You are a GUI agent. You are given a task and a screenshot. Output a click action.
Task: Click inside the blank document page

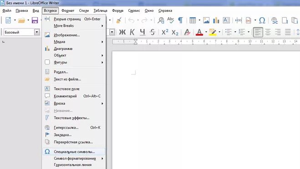point(206,110)
